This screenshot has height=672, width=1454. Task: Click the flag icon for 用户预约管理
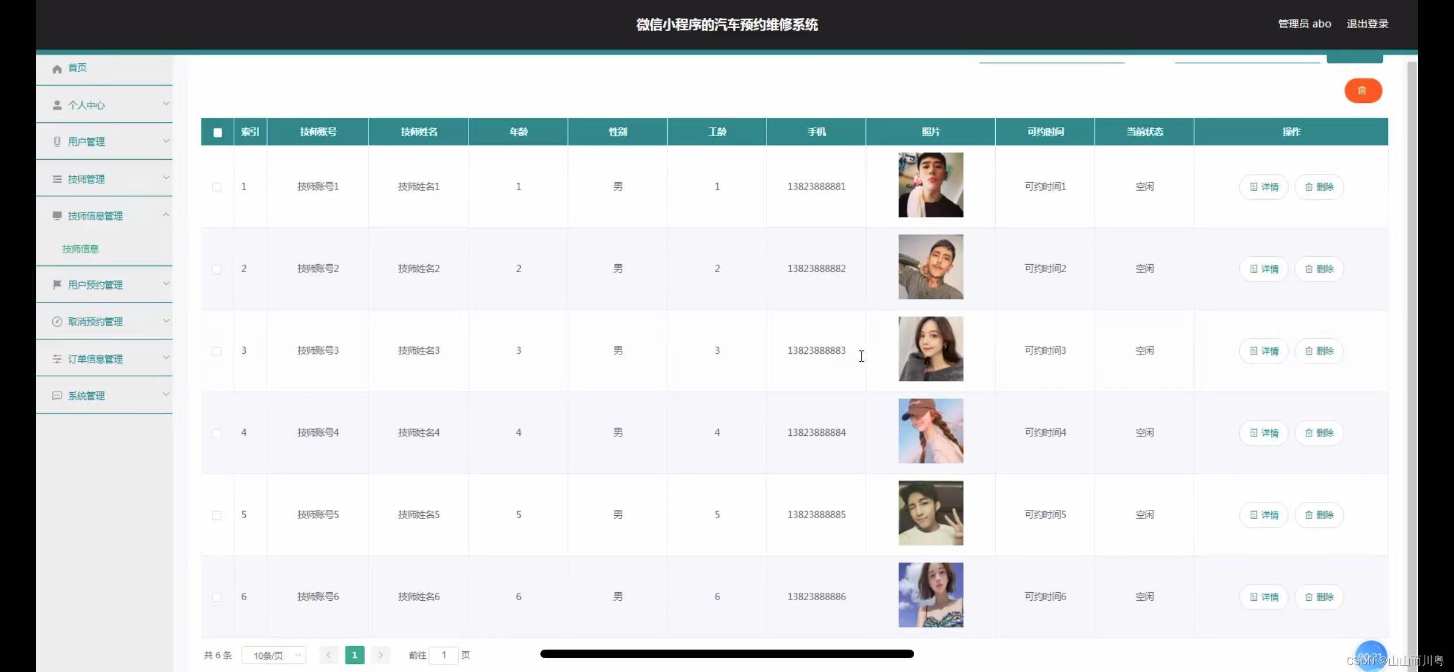click(57, 285)
